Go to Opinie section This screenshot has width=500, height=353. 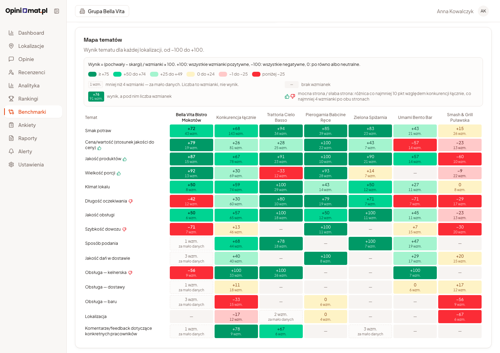pyautogui.click(x=33, y=59)
